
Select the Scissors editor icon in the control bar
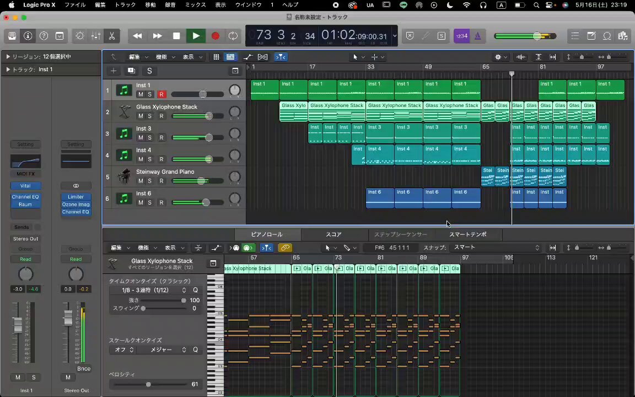(112, 36)
